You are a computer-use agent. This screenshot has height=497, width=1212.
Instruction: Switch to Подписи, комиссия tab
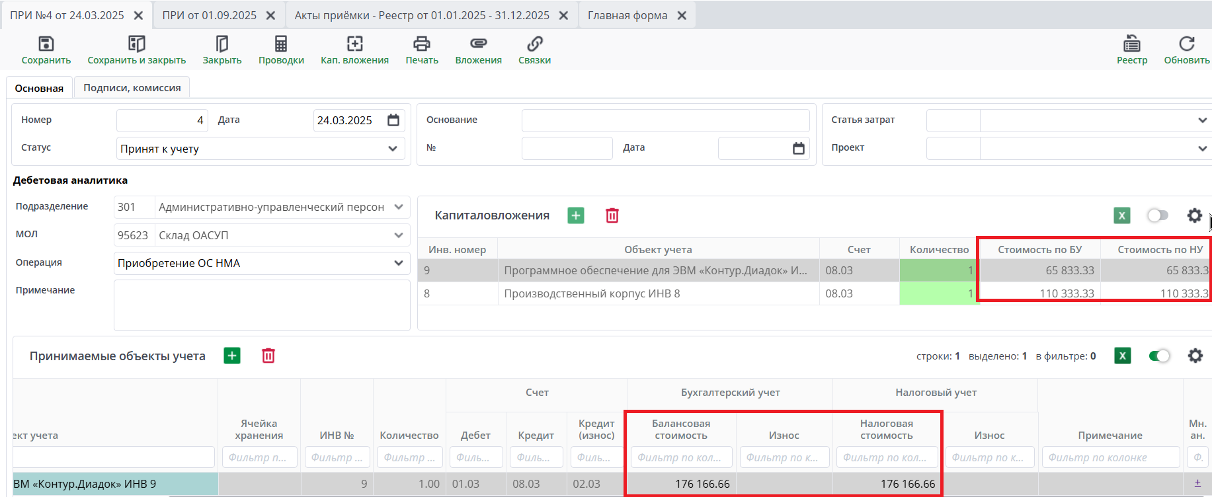coord(132,88)
